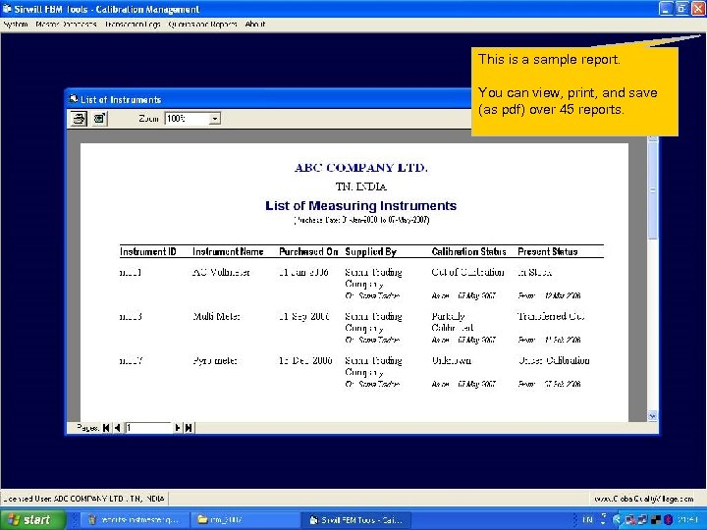This screenshot has height=530, width=707.
Task: Minimize the main application window
Action: [x=666, y=9]
